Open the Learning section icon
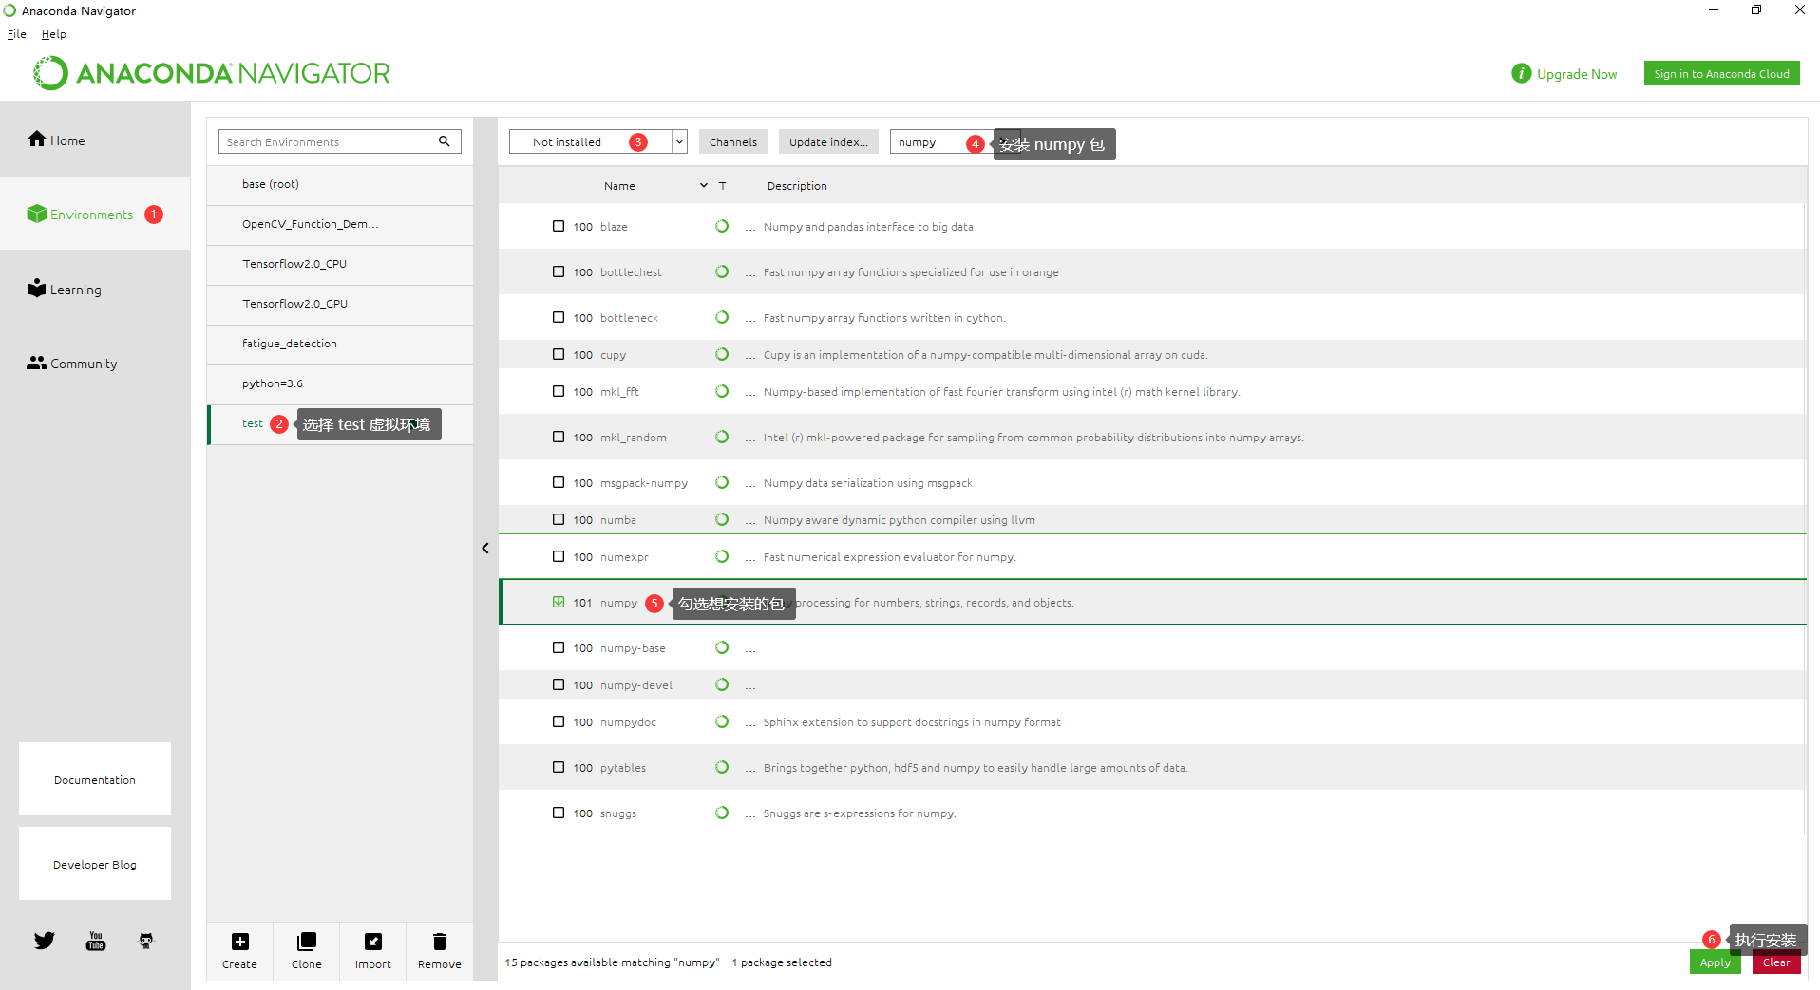 coord(37,288)
